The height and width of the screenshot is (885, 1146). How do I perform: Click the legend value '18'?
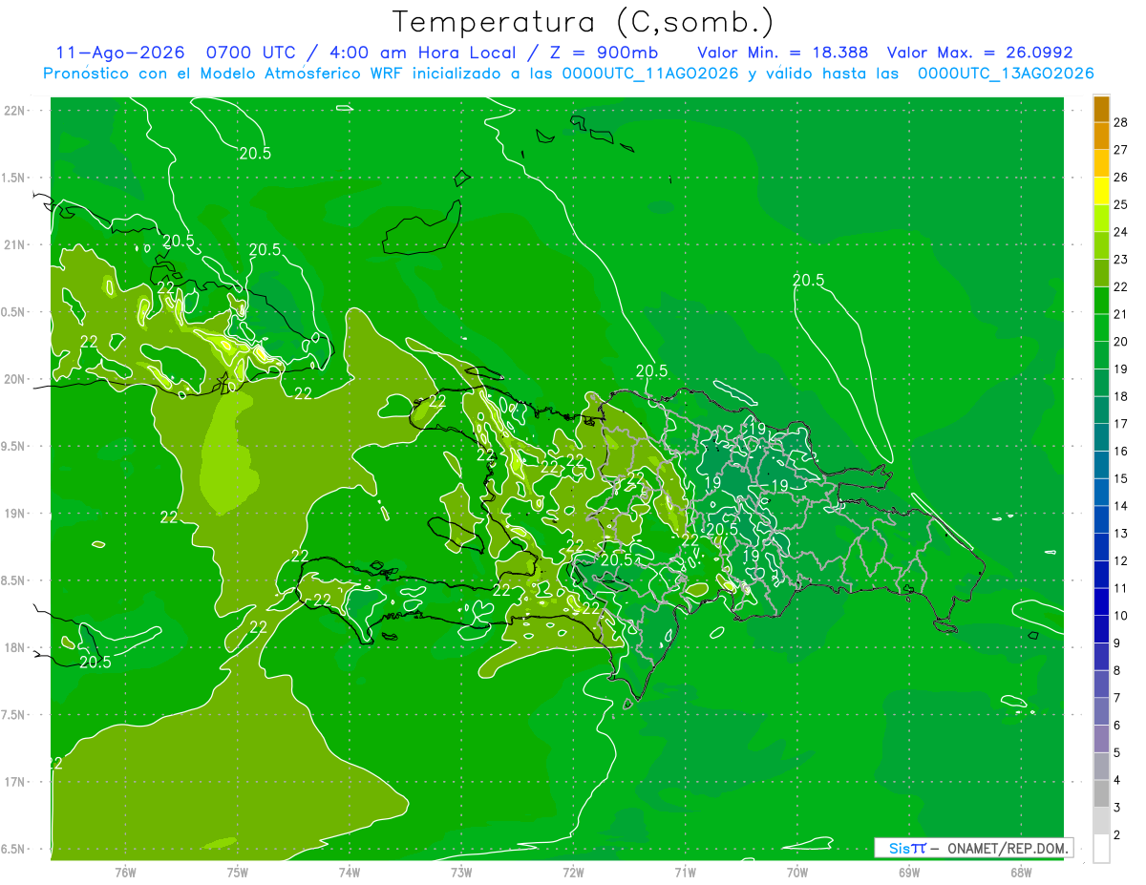point(1121,396)
